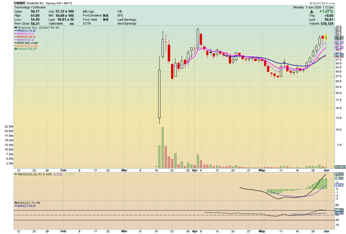Screen dimensions: 346x234
Task: Click the 41.25 tag on the right axis
Action: coord(339,55)
